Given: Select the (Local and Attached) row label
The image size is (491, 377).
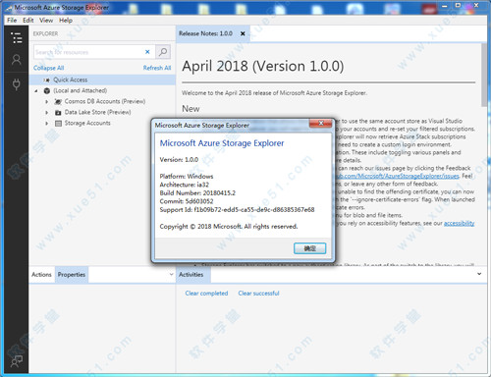Looking at the screenshot, I should 81,90.
